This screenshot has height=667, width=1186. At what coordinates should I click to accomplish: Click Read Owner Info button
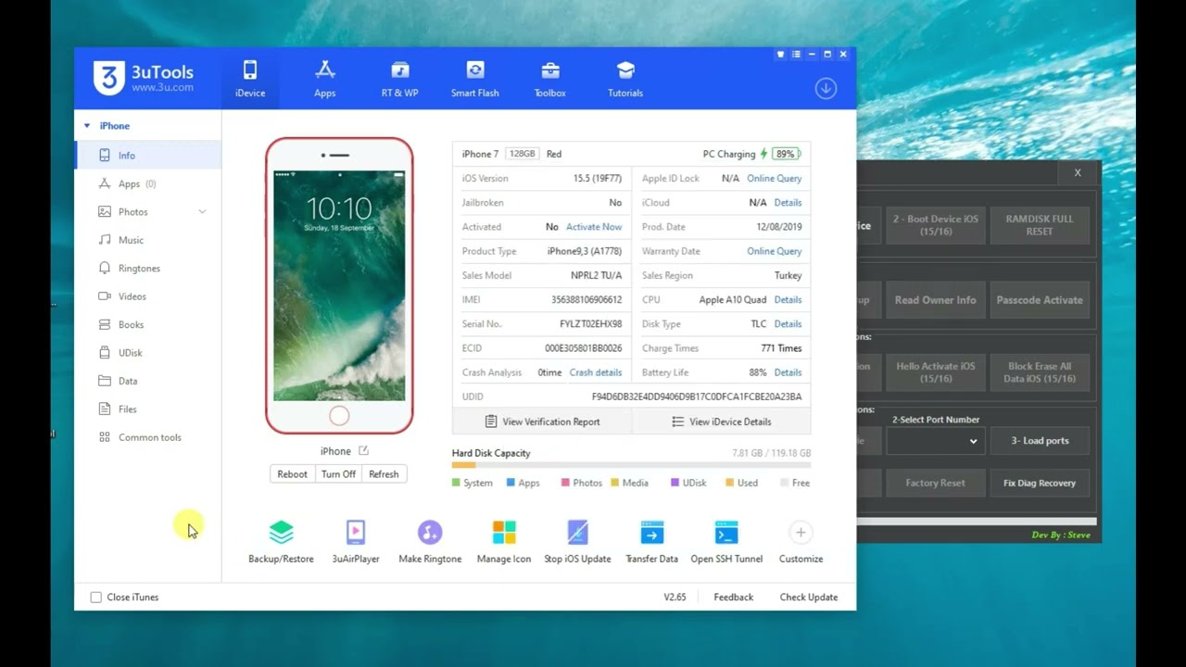935,300
